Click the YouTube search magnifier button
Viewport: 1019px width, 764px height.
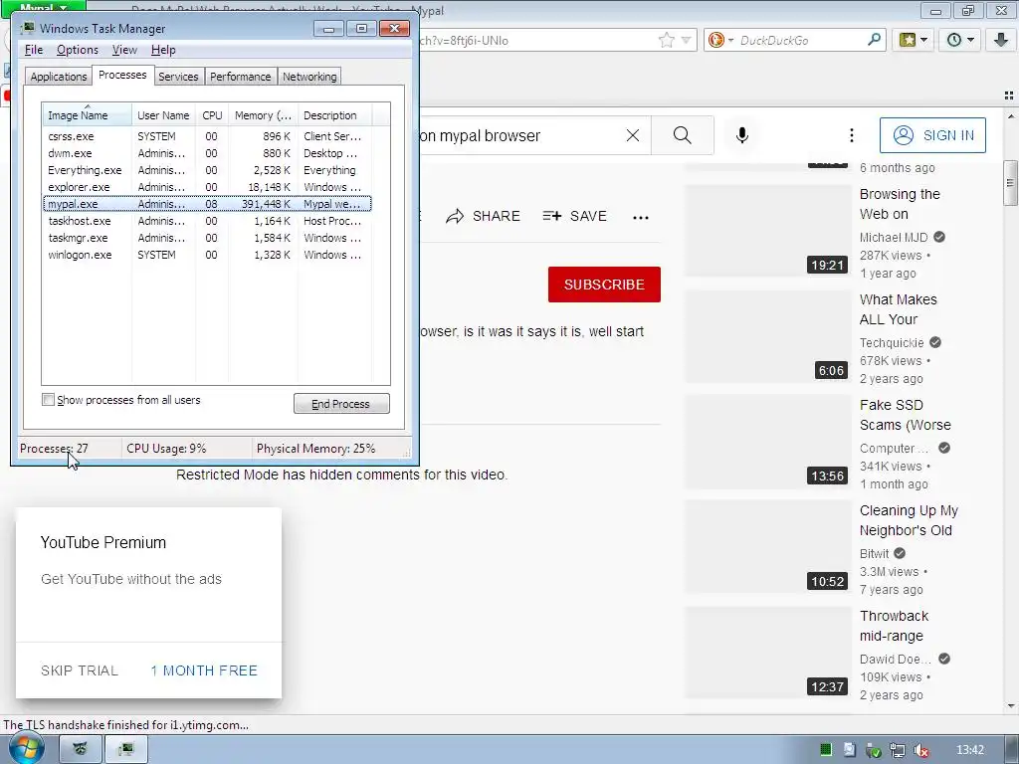pos(682,135)
